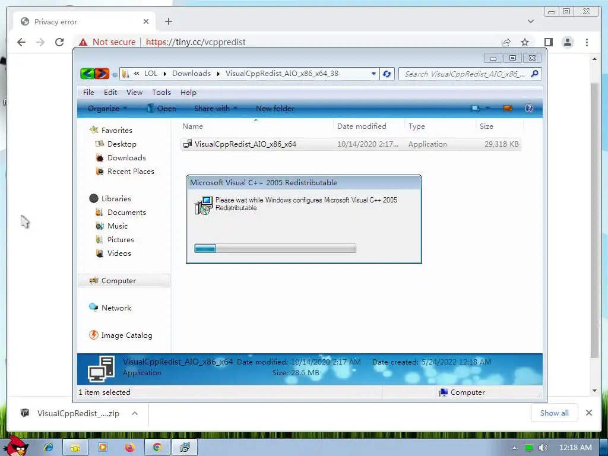Screen dimensions: 608x456
Task: Click Downloads in the address breadcrumb
Action: coord(191,74)
